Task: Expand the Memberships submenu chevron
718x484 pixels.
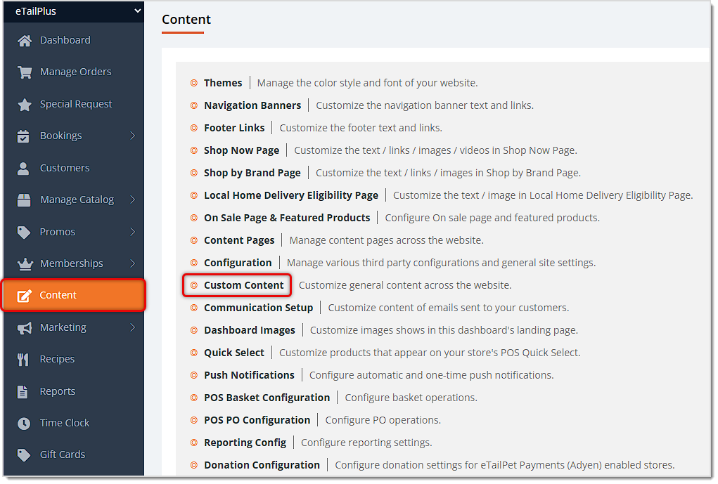Action: [133, 263]
